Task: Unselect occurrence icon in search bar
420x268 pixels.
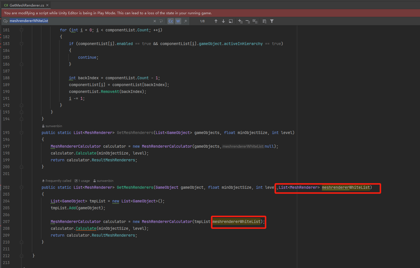Action: tap(248, 21)
